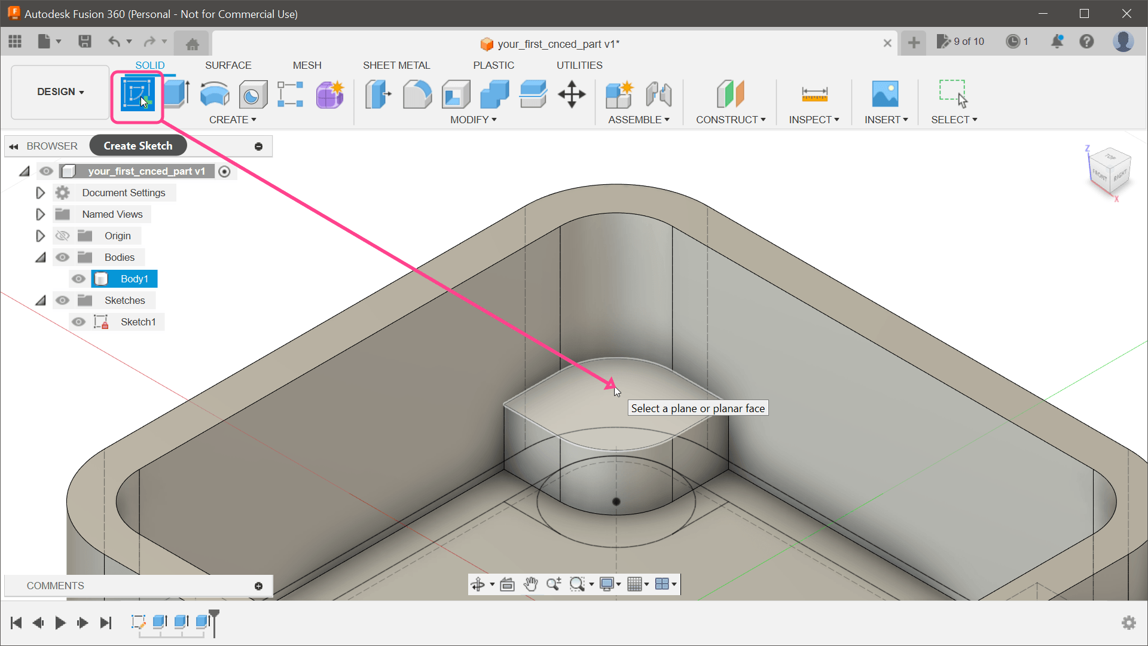Select the Fillet tool
1148x646 pixels.
click(417, 95)
